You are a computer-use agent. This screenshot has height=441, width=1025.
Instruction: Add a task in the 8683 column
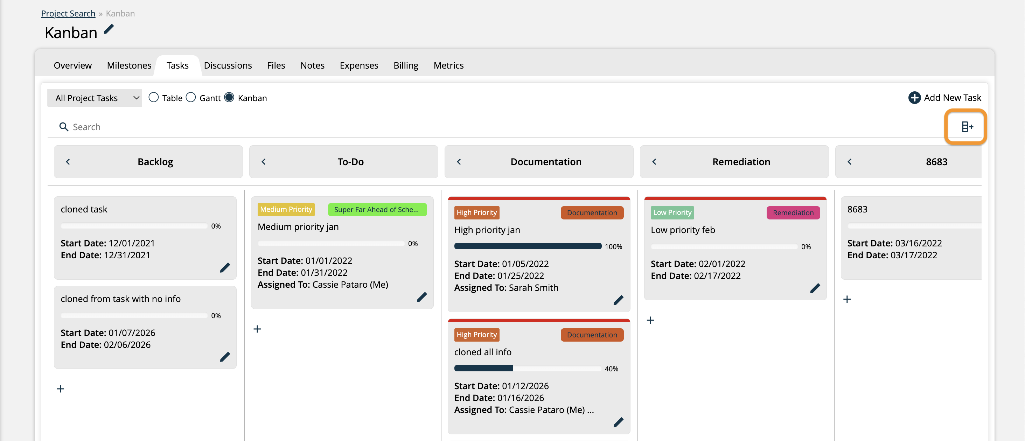[847, 299]
